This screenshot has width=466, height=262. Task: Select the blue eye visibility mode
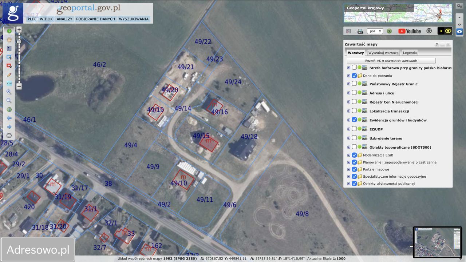(459, 31)
